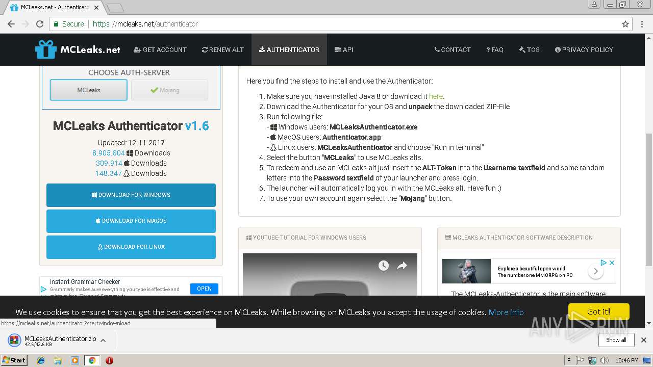Open a new browser tab

115,8
